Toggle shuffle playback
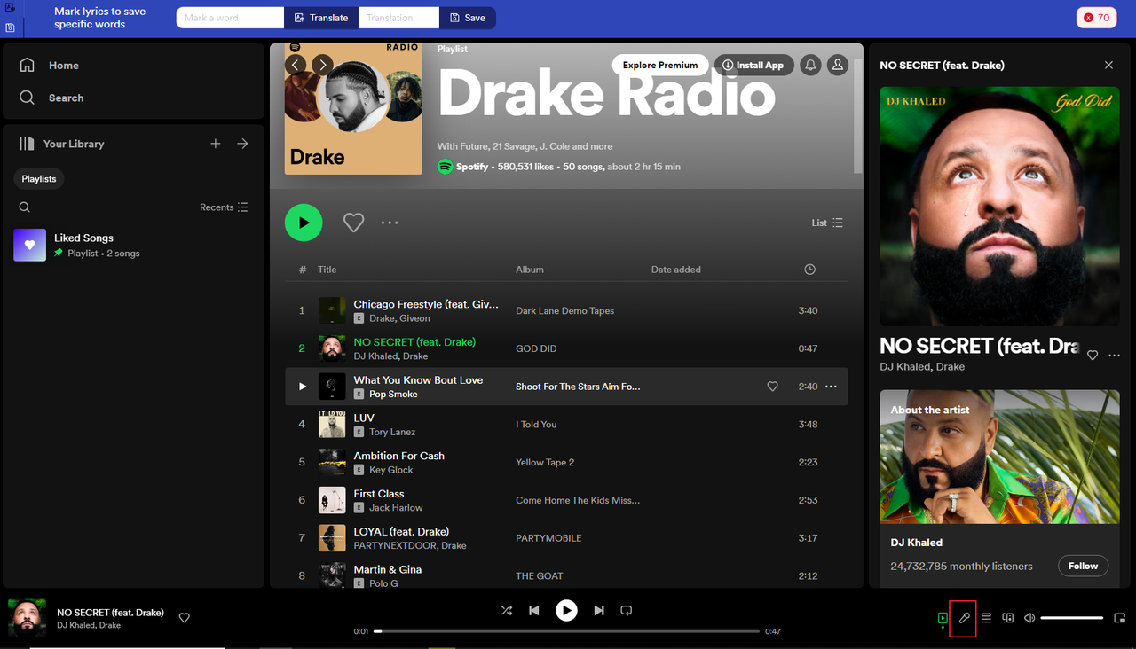1136x649 pixels. [507, 610]
